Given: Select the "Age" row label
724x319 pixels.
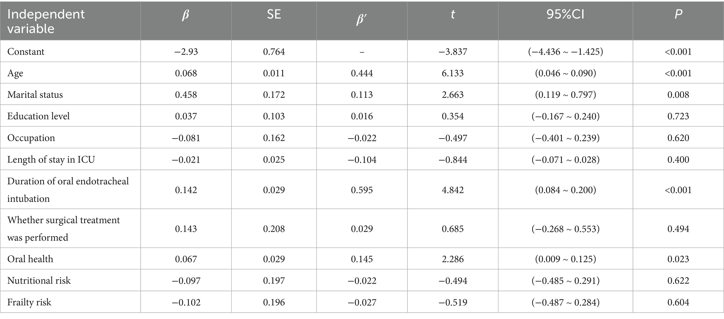Looking at the screenshot, I should 15,73.
